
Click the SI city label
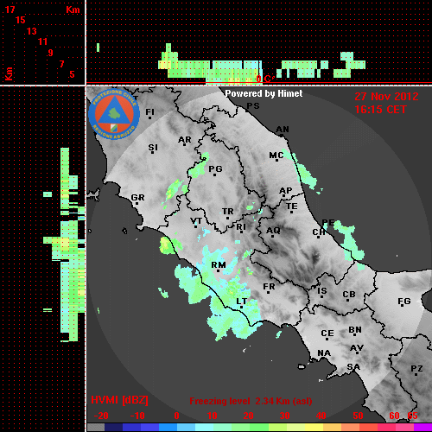tap(153, 148)
